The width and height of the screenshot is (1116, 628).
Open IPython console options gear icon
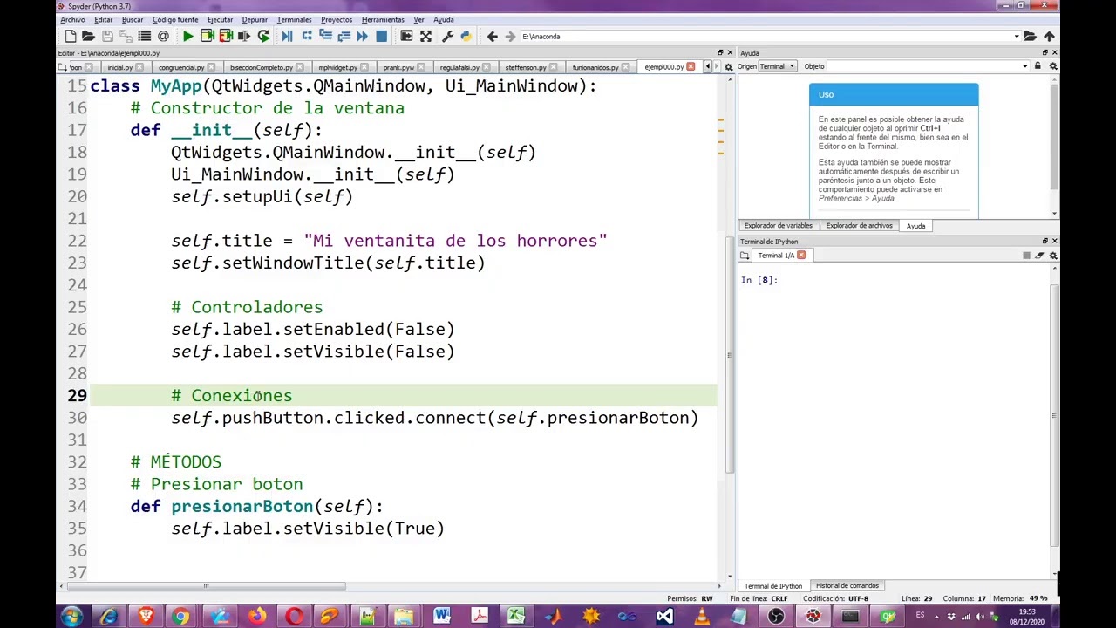pos(1053,256)
